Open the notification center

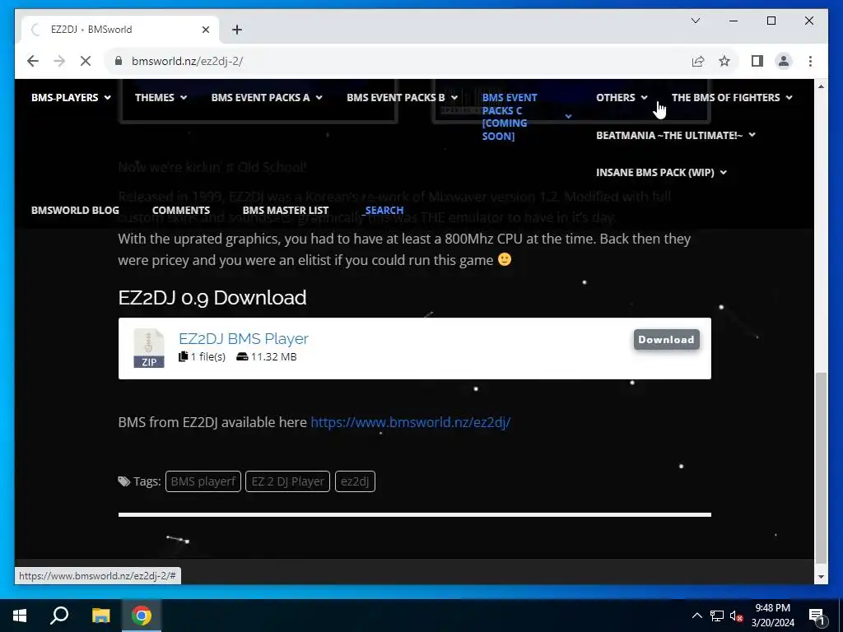(817, 616)
